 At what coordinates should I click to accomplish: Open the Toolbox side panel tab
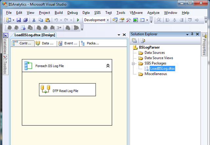click(x=5, y=65)
